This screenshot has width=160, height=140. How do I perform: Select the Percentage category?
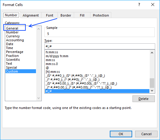click(x=15, y=52)
